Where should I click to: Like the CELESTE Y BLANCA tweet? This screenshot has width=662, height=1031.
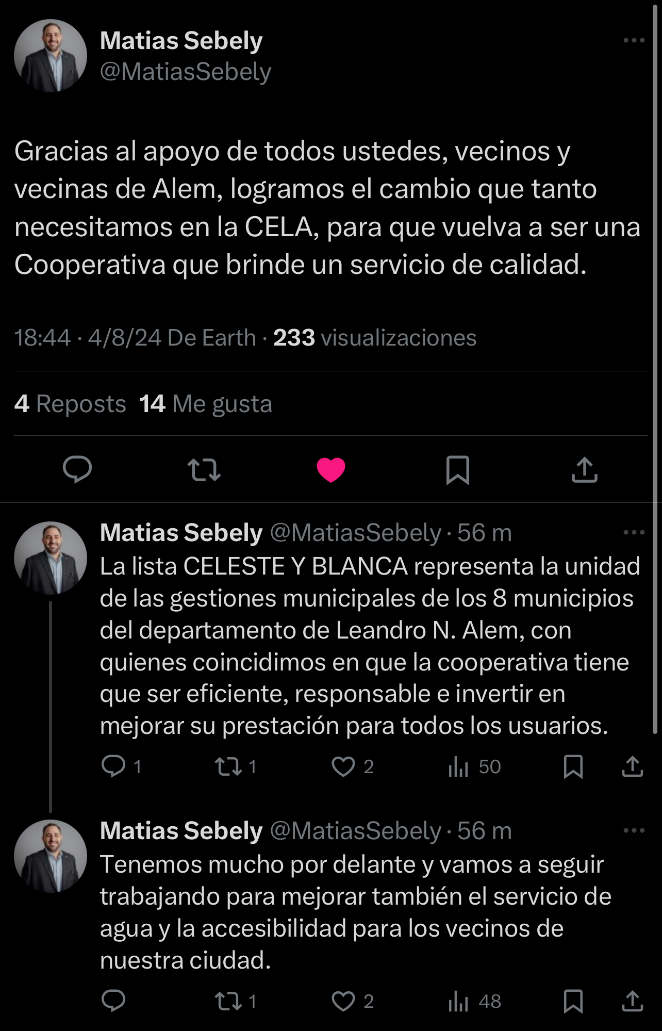(343, 766)
